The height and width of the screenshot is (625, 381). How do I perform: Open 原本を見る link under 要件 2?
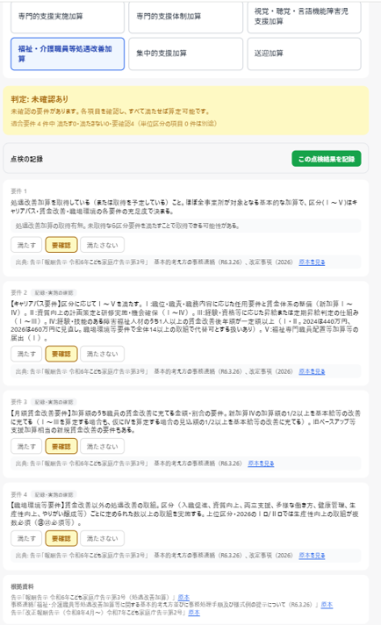312,371
